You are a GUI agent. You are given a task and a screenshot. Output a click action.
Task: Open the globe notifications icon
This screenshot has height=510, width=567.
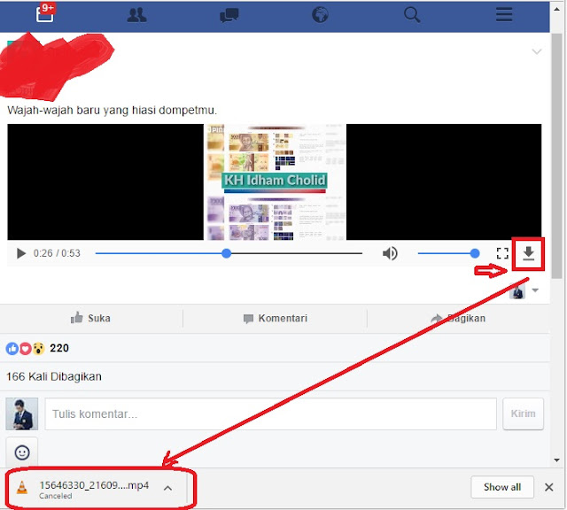320,15
